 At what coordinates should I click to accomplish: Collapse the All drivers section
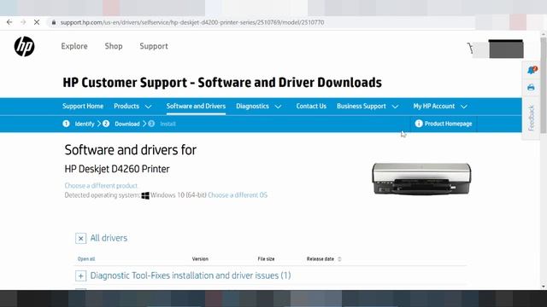[80, 239]
